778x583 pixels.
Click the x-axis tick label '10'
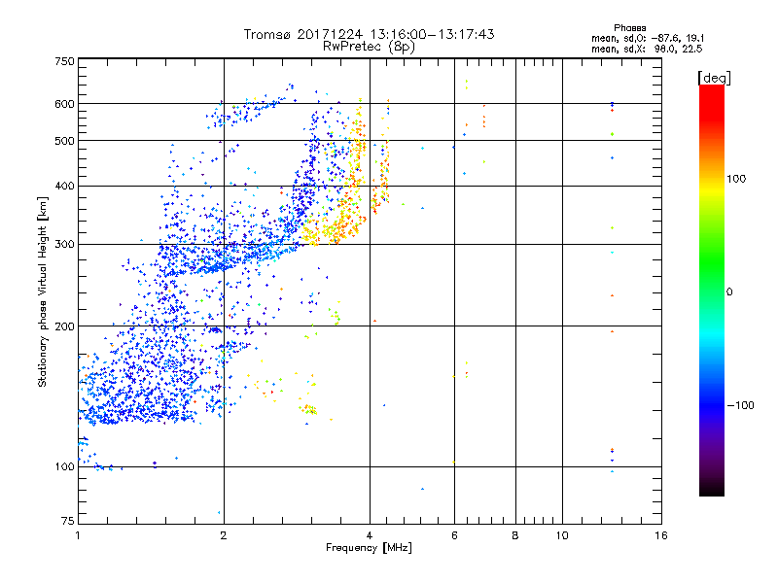(x=562, y=535)
